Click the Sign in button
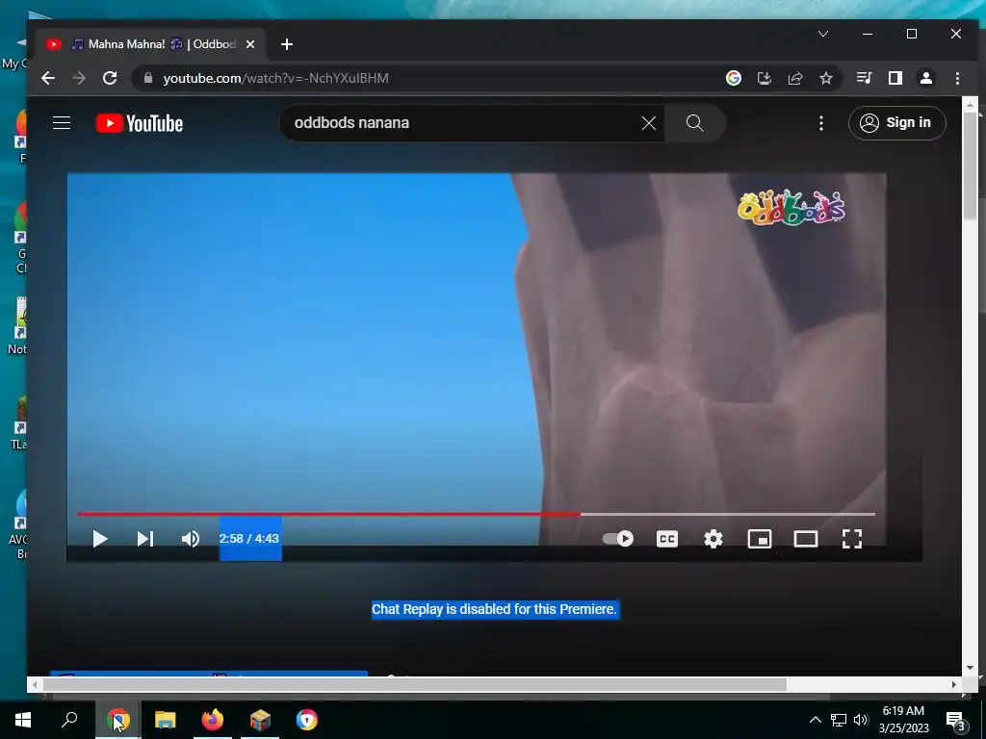The width and height of the screenshot is (986, 739). 896,122
